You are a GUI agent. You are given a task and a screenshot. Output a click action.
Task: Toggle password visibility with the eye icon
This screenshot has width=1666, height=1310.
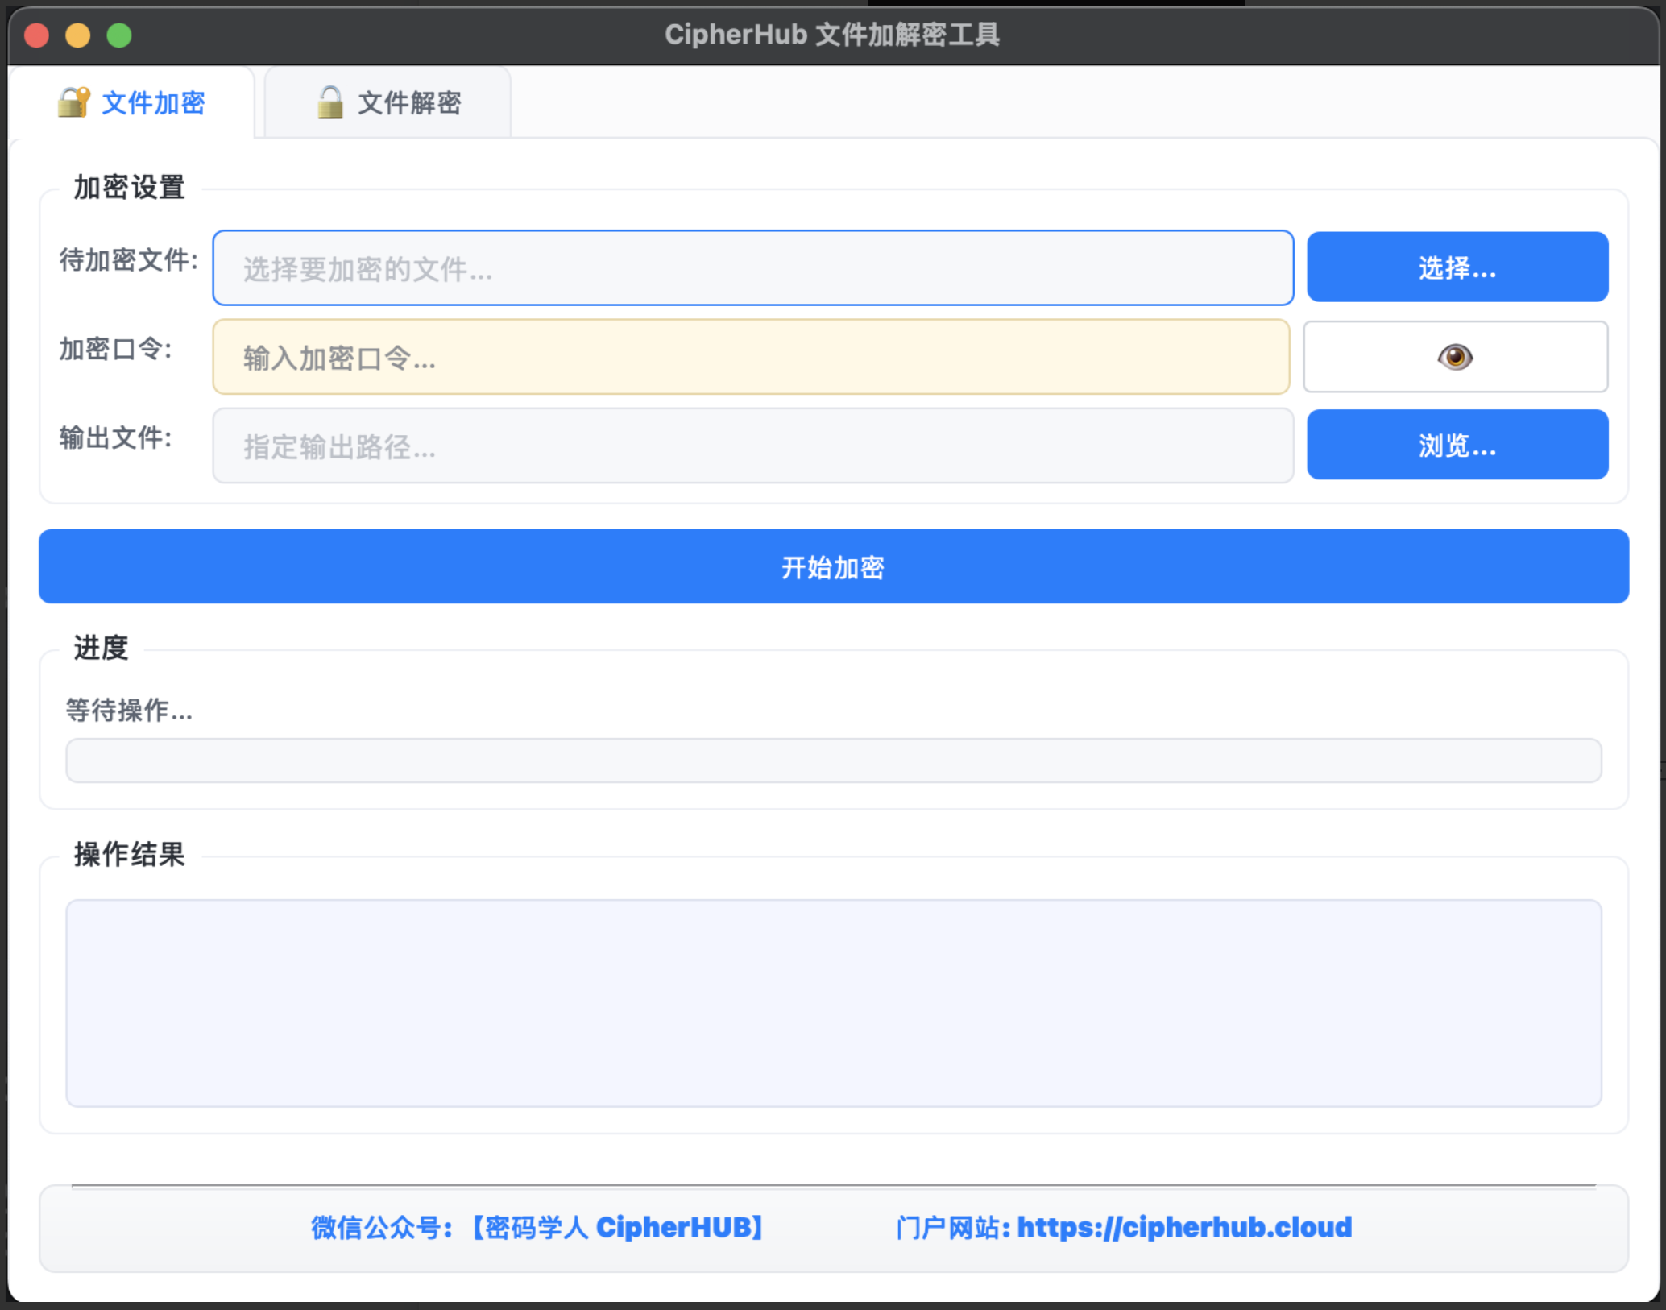[x=1455, y=357]
